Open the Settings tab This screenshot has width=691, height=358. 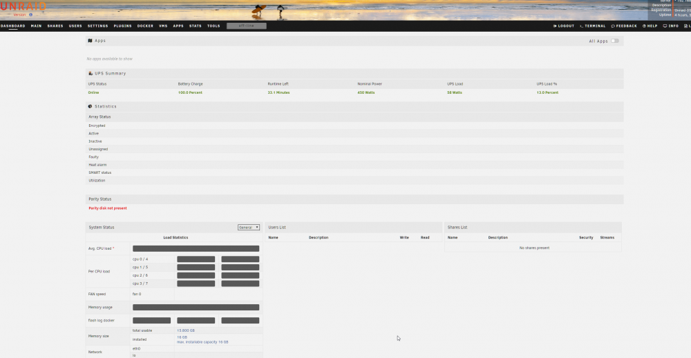point(98,26)
